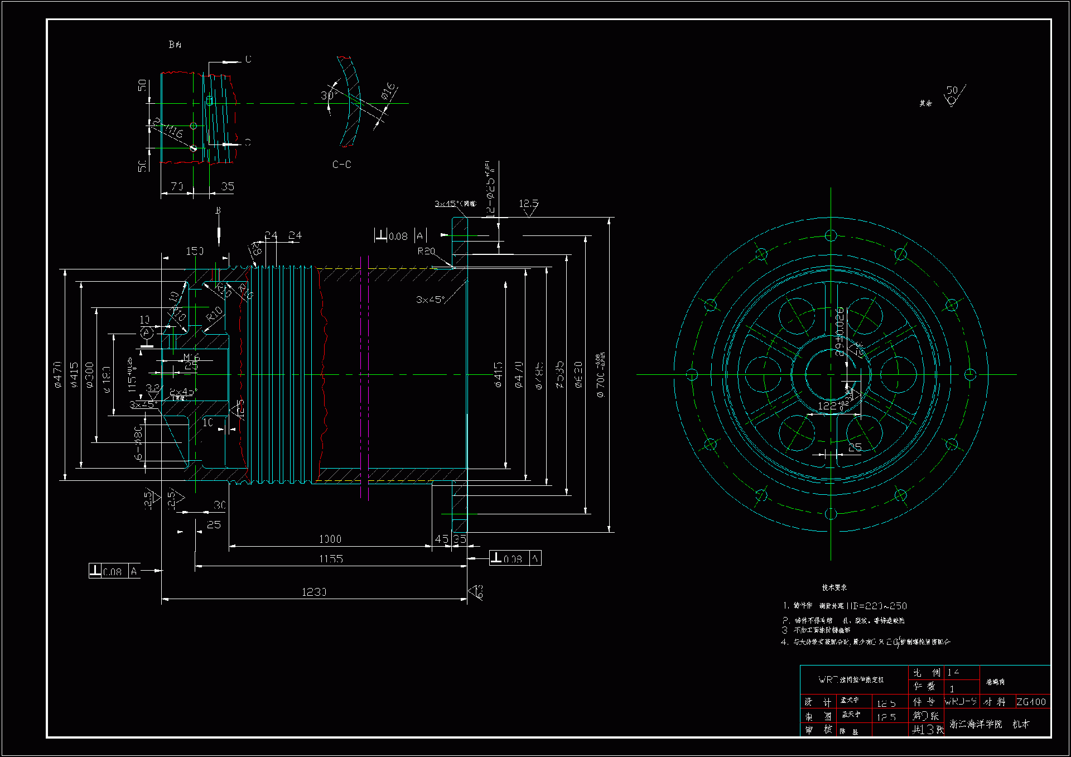Select the 浙江海洋学院 text in title block
This screenshot has width=1071, height=757.
[976, 724]
